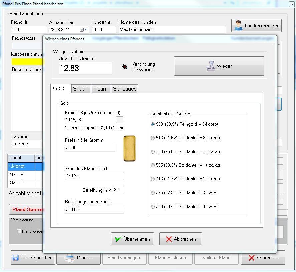This screenshot has height=272, width=296.
Task: Switch to the Sonstiges tab
Action: pos(125,89)
